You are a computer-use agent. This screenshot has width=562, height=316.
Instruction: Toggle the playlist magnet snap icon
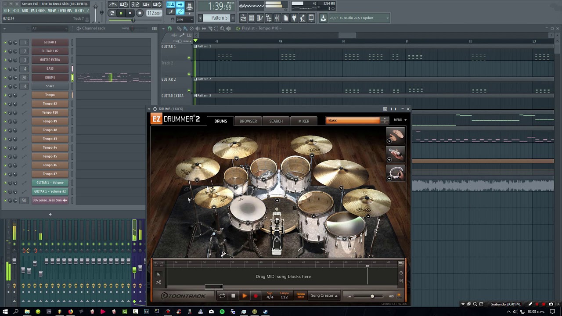click(169, 29)
